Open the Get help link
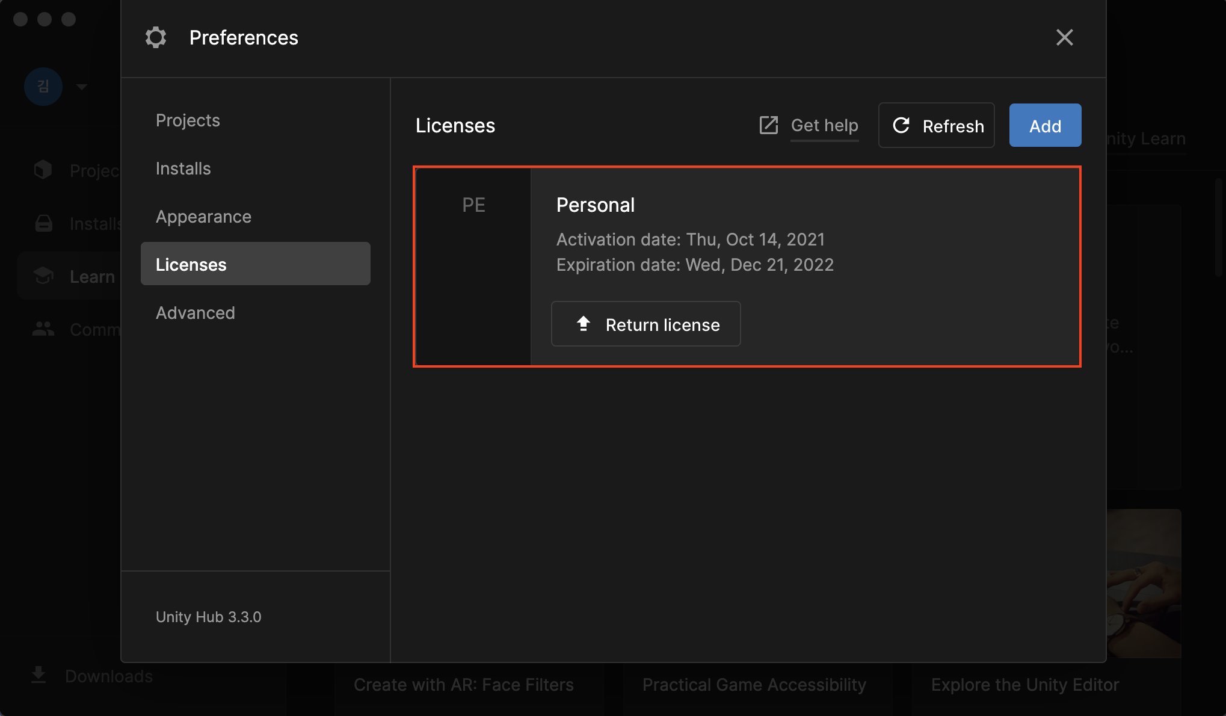The width and height of the screenshot is (1226, 716). (x=824, y=125)
